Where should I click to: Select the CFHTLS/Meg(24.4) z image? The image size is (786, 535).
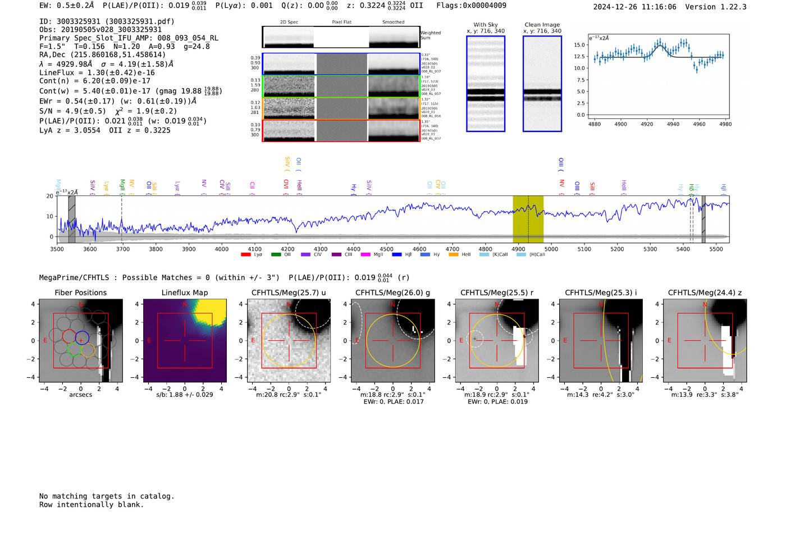(705, 341)
